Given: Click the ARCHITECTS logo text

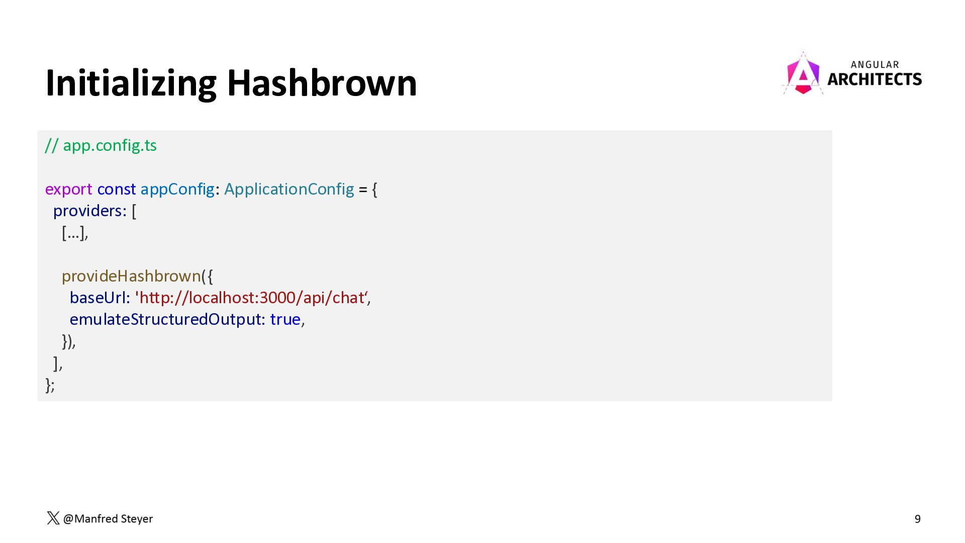Looking at the screenshot, I should pyautogui.click(x=875, y=79).
